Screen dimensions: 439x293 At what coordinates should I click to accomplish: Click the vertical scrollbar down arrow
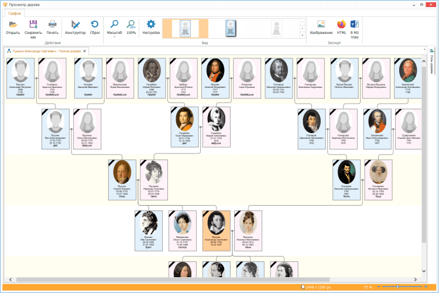[x=424, y=271]
